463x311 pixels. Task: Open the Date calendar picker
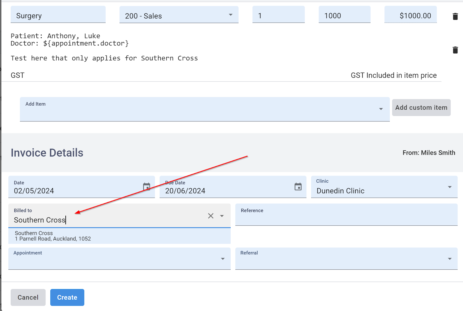(147, 187)
